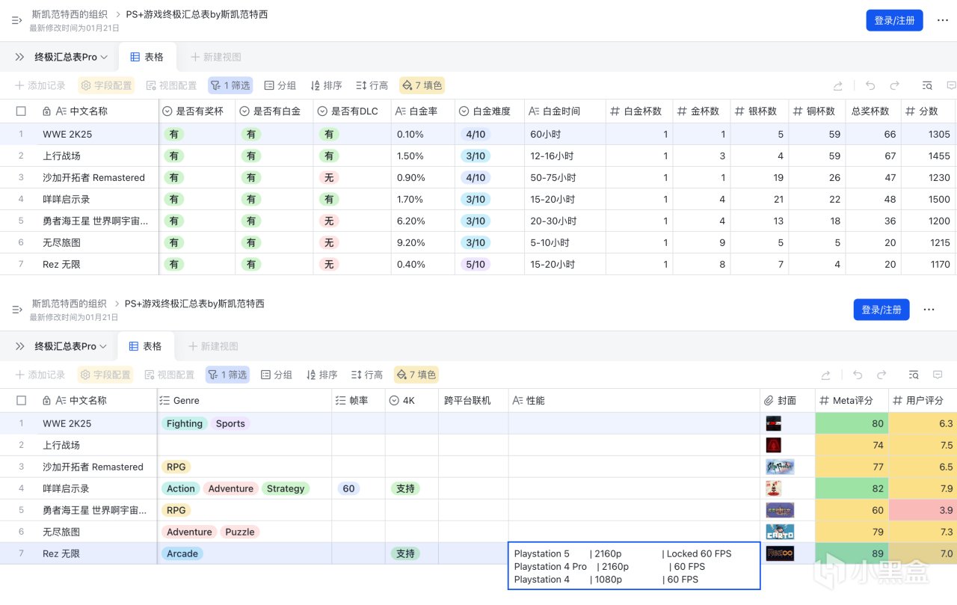Open the 无尽旅图 cover thumbnail
The image size is (957, 605).
tap(780, 532)
